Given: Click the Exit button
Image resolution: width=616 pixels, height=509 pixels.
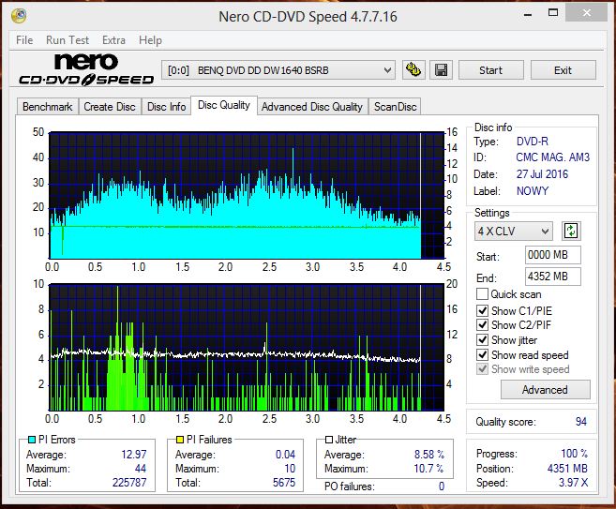Looking at the screenshot, I should point(563,70).
